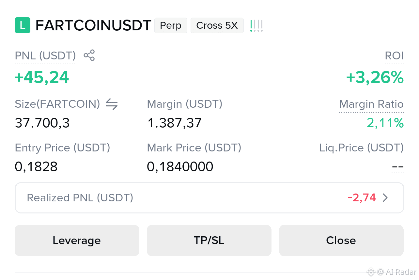This screenshot has width=419, height=280.
Task: Open the FARTCOINUSDT symbol title
Action: (93, 25)
